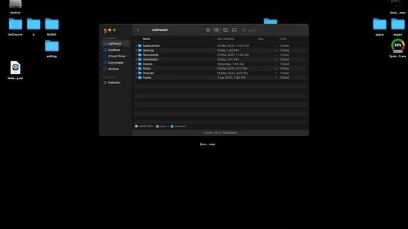
Task: Select the FPS monitor fpsm...5.exe icon
Action: 398,48
